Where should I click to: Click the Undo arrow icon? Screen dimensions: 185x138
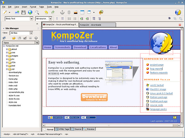(x=46, y=13)
